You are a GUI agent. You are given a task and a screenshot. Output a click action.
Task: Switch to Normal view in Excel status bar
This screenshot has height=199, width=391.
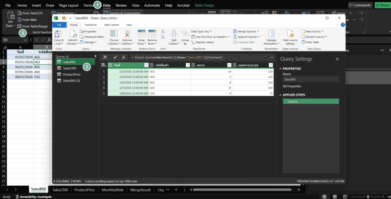(325, 197)
